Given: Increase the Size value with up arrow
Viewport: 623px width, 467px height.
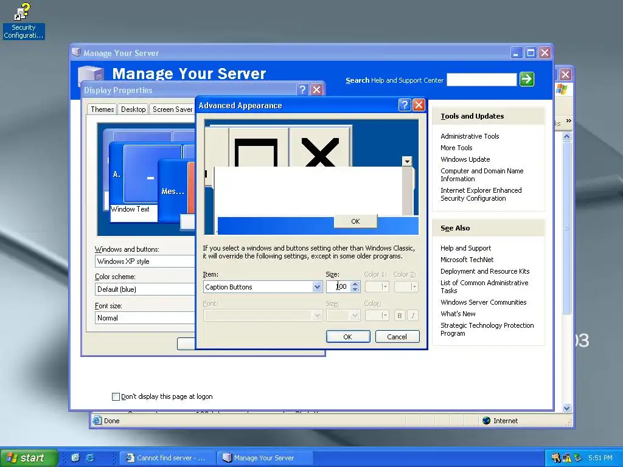Looking at the screenshot, I should pyautogui.click(x=355, y=284).
